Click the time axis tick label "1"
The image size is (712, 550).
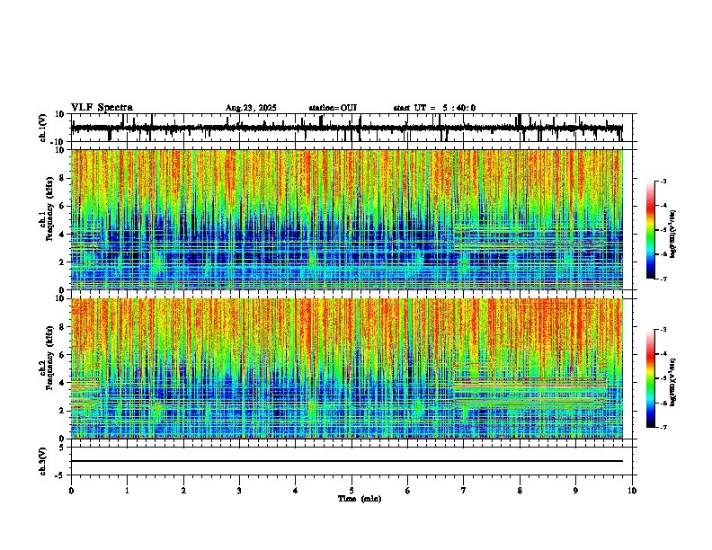coord(127,491)
